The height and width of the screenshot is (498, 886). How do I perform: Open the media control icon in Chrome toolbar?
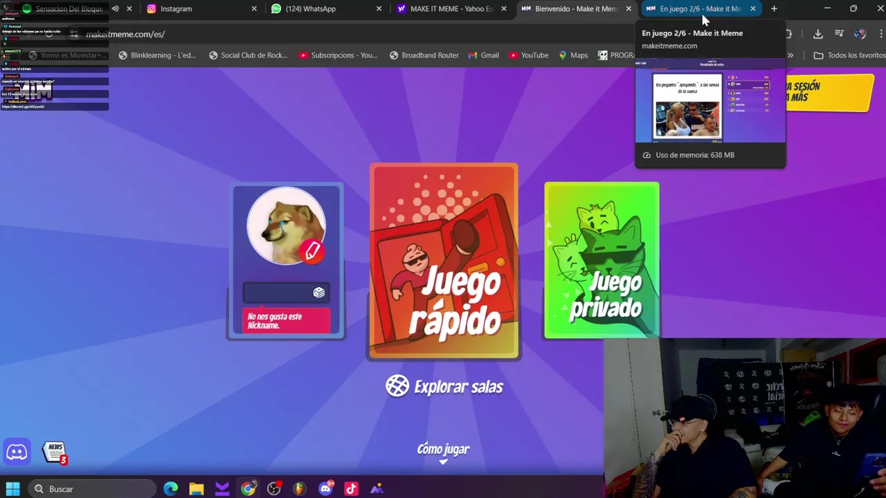point(839,34)
